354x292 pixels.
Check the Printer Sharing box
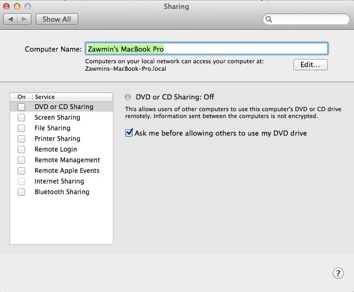click(x=21, y=138)
